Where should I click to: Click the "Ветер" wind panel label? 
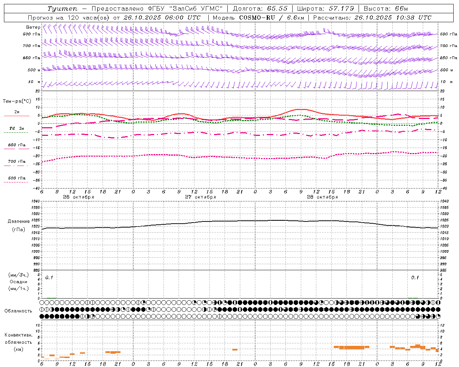(x=33, y=27)
